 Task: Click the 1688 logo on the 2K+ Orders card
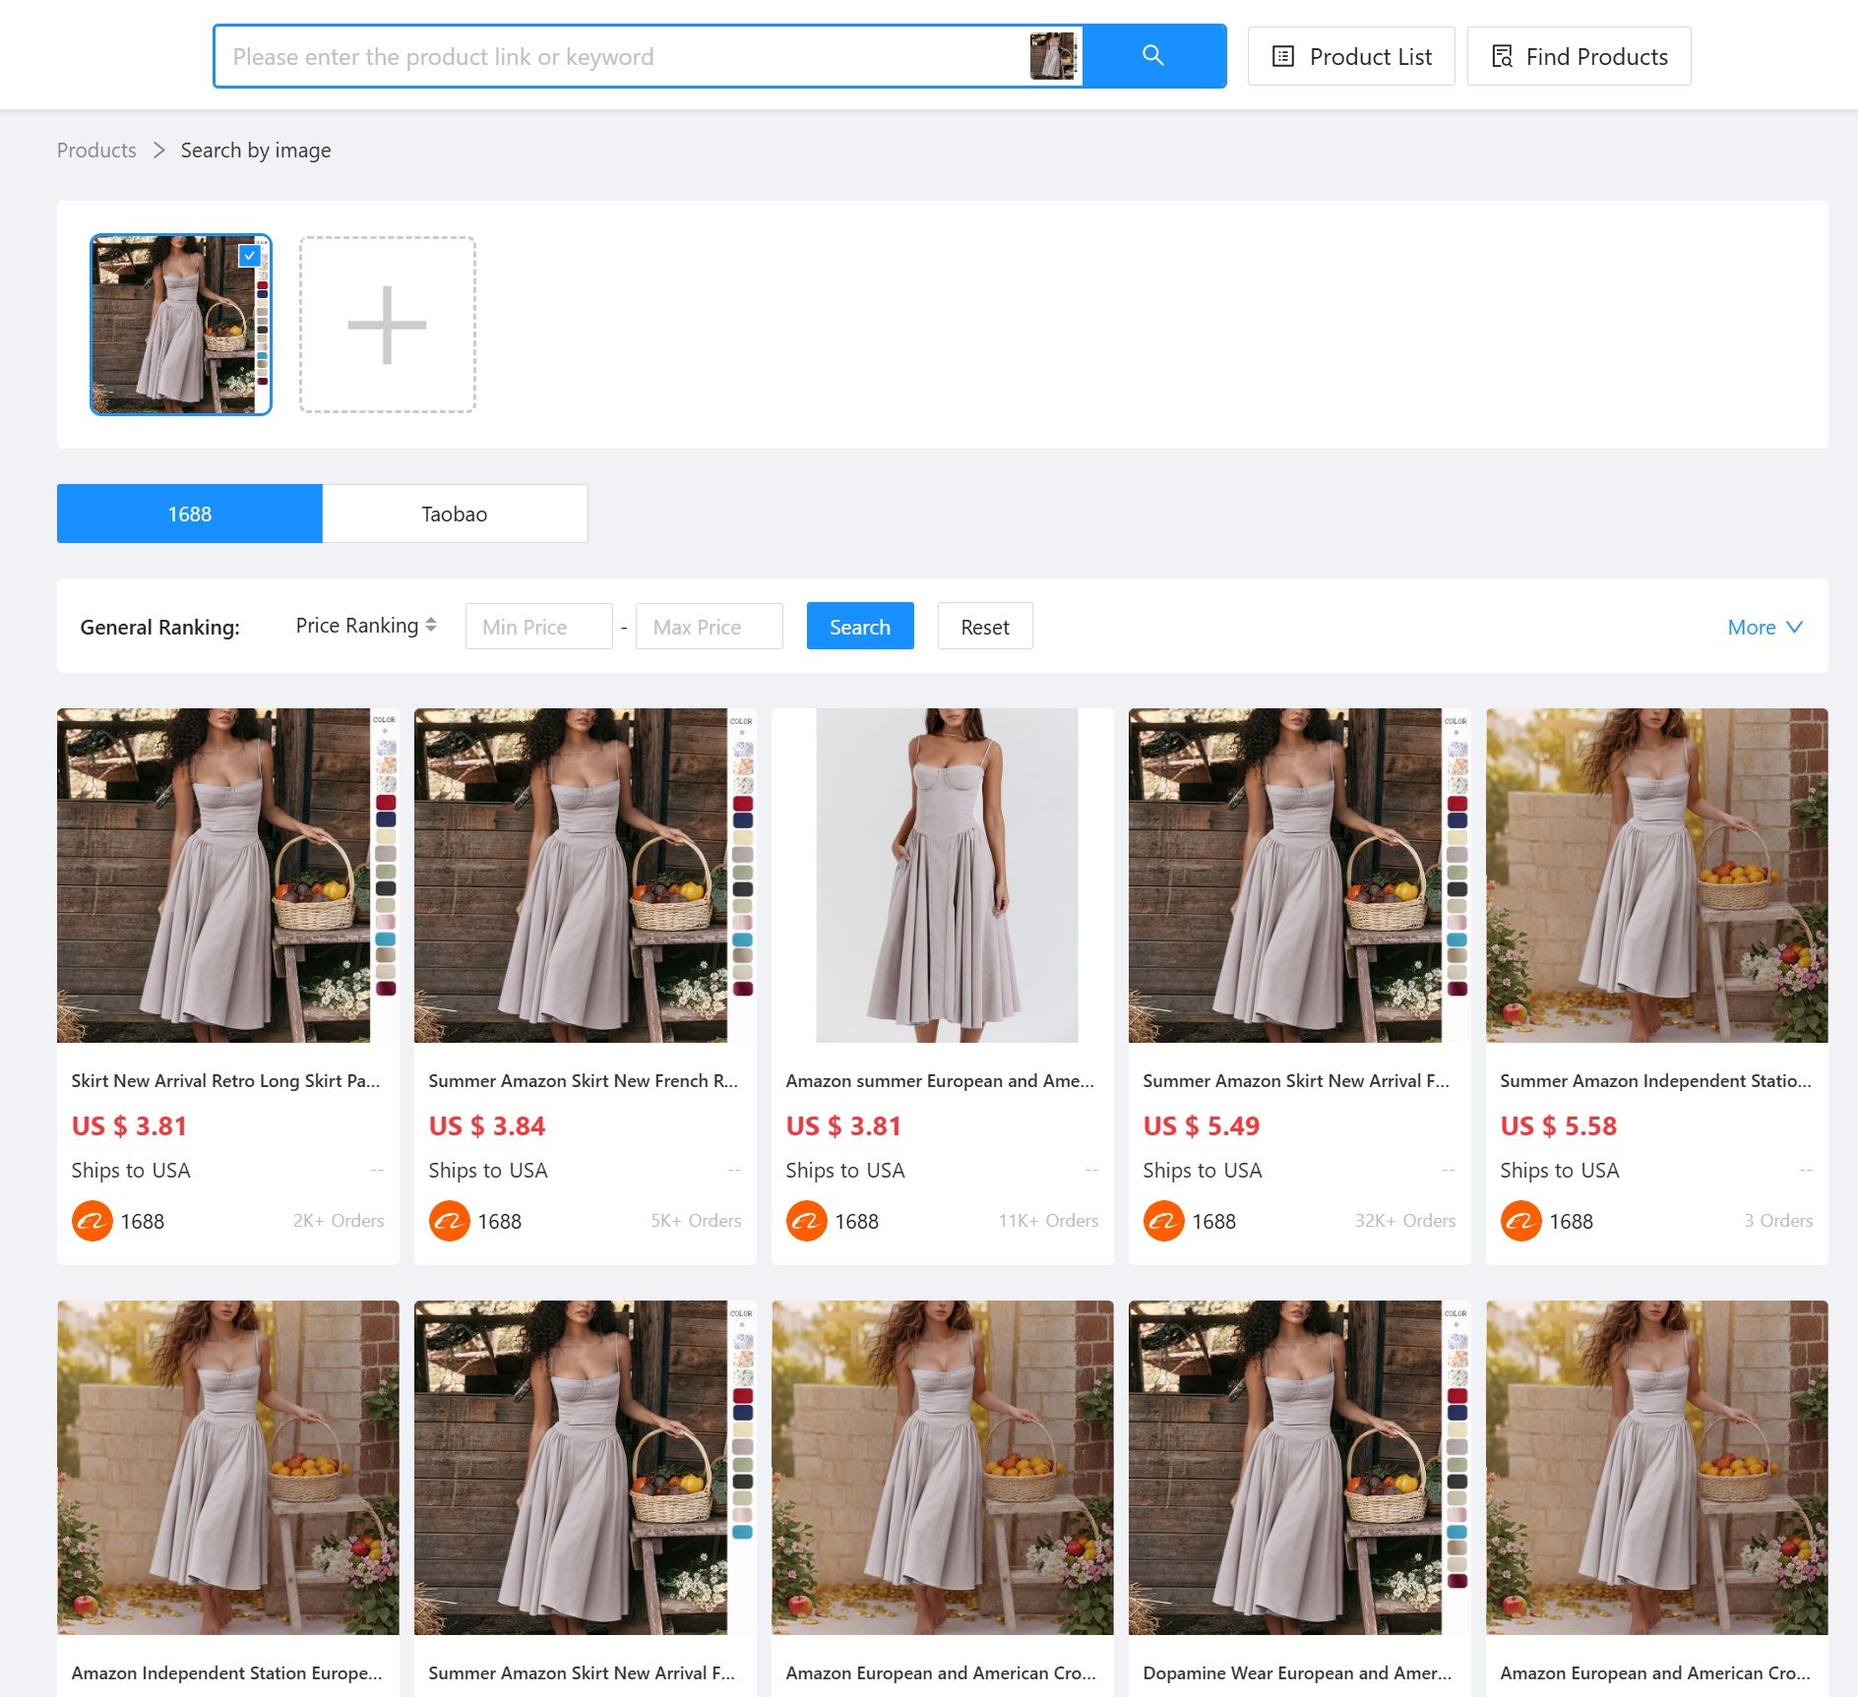tap(93, 1221)
